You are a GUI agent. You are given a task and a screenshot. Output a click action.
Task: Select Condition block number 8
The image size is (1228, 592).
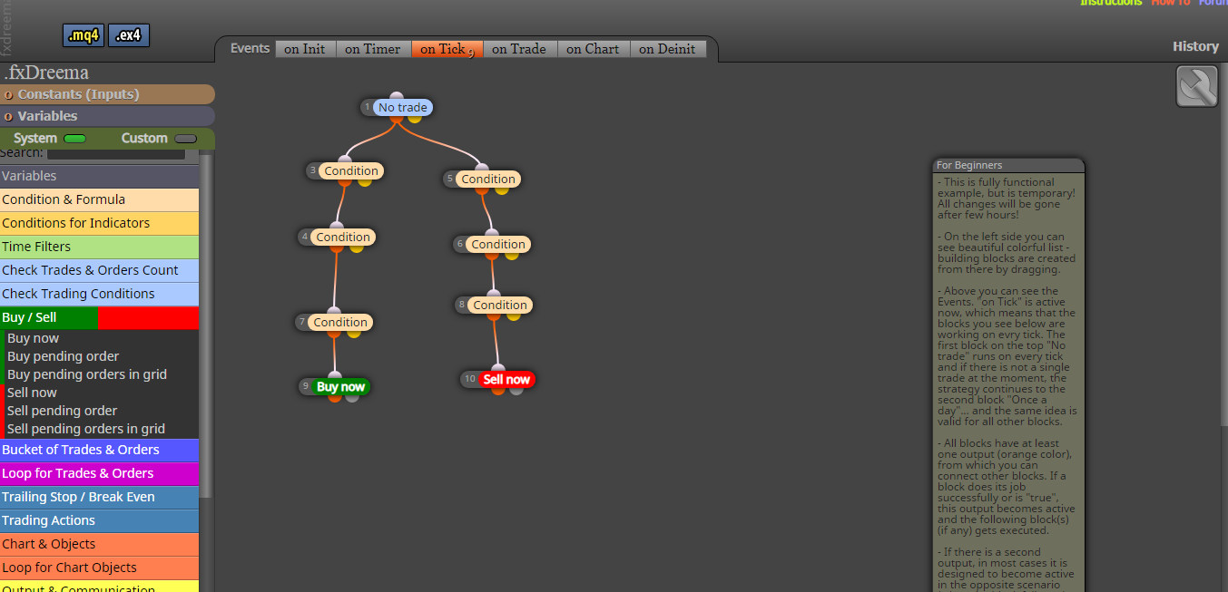500,305
